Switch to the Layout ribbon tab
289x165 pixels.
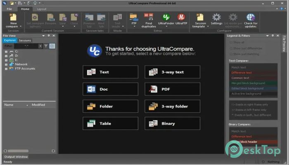(41, 9)
